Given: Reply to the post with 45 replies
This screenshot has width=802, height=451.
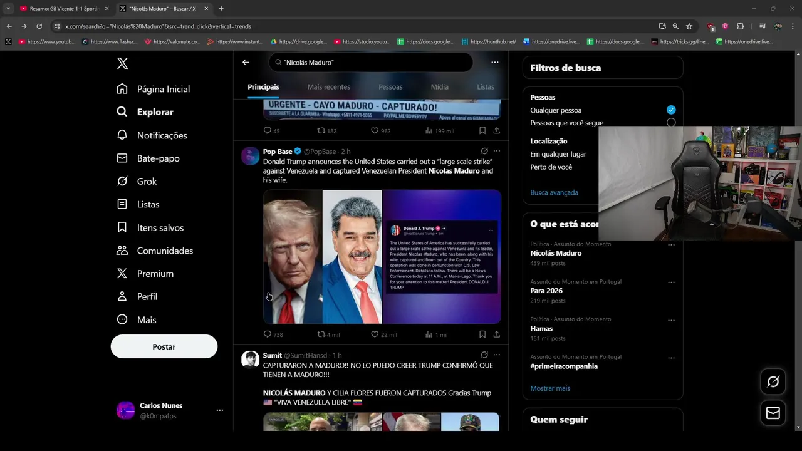Looking at the screenshot, I should coord(271,131).
